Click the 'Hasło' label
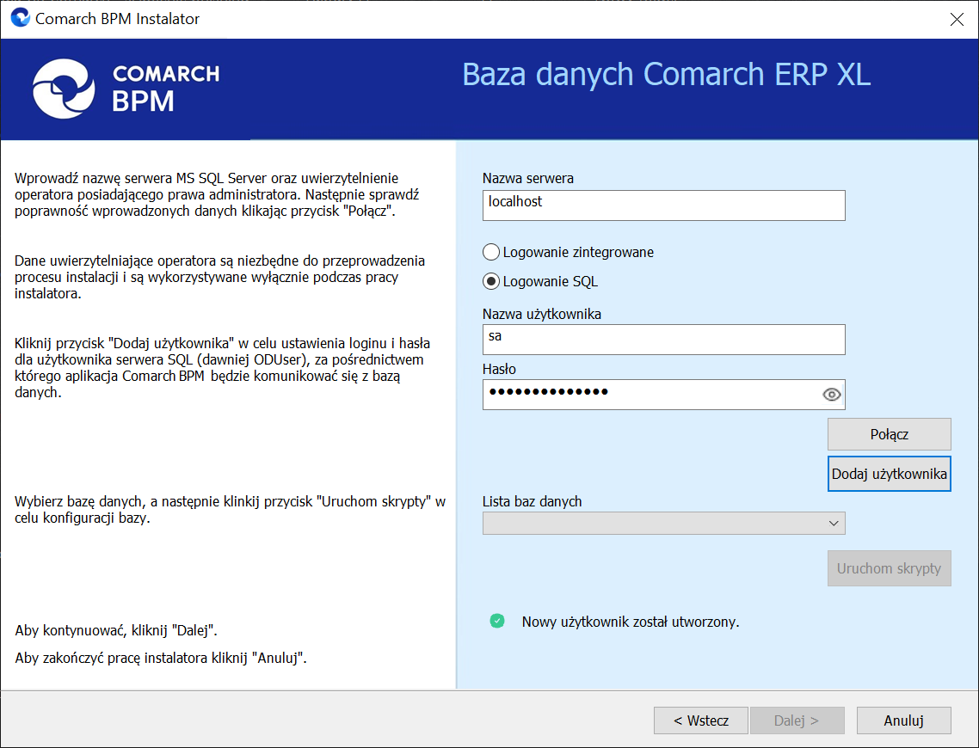 (x=500, y=370)
